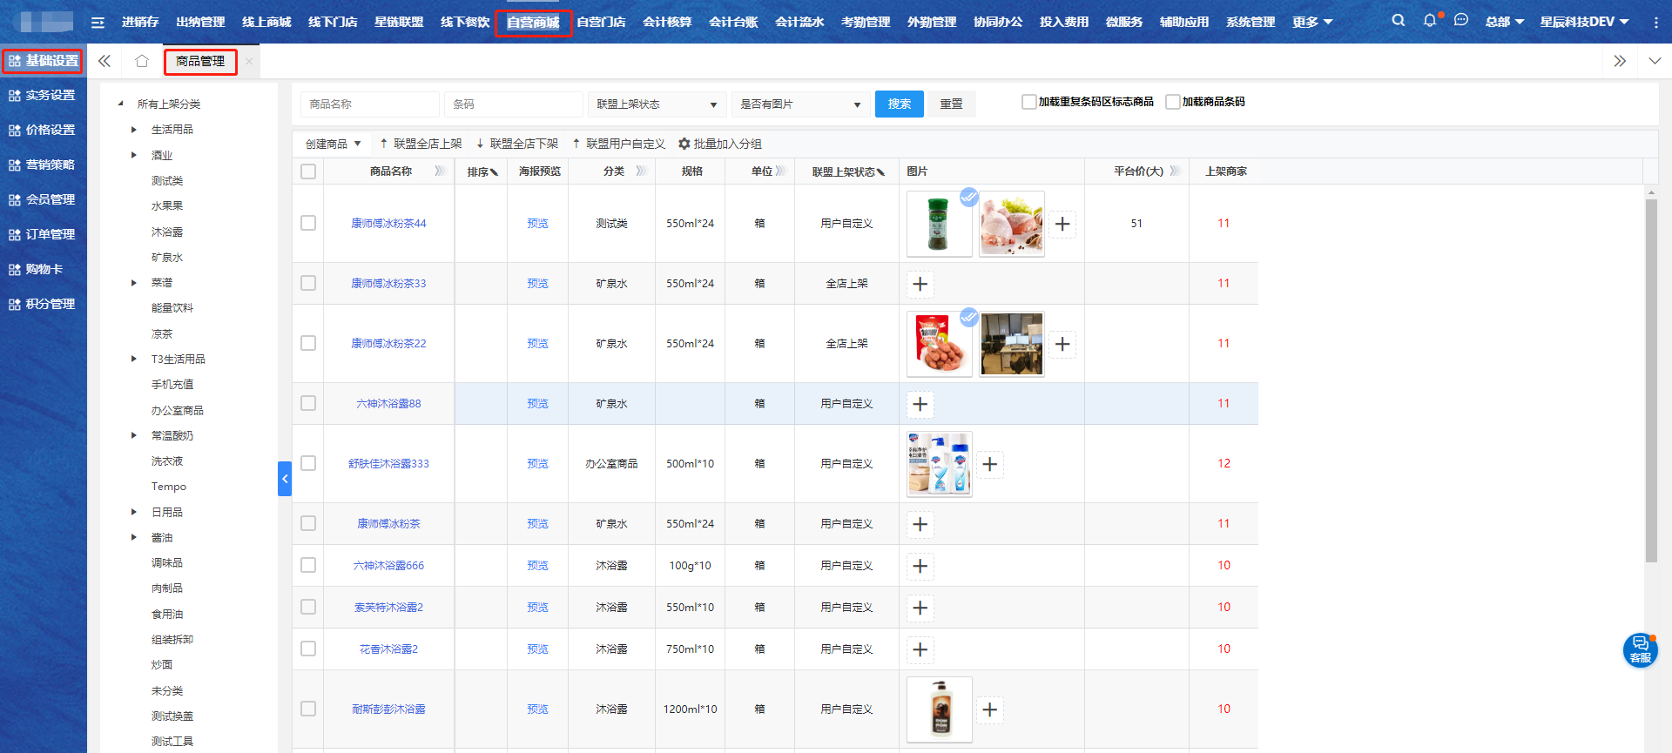Open the chat message icon
Screen dimensions: 1672x753
[x=1461, y=20]
